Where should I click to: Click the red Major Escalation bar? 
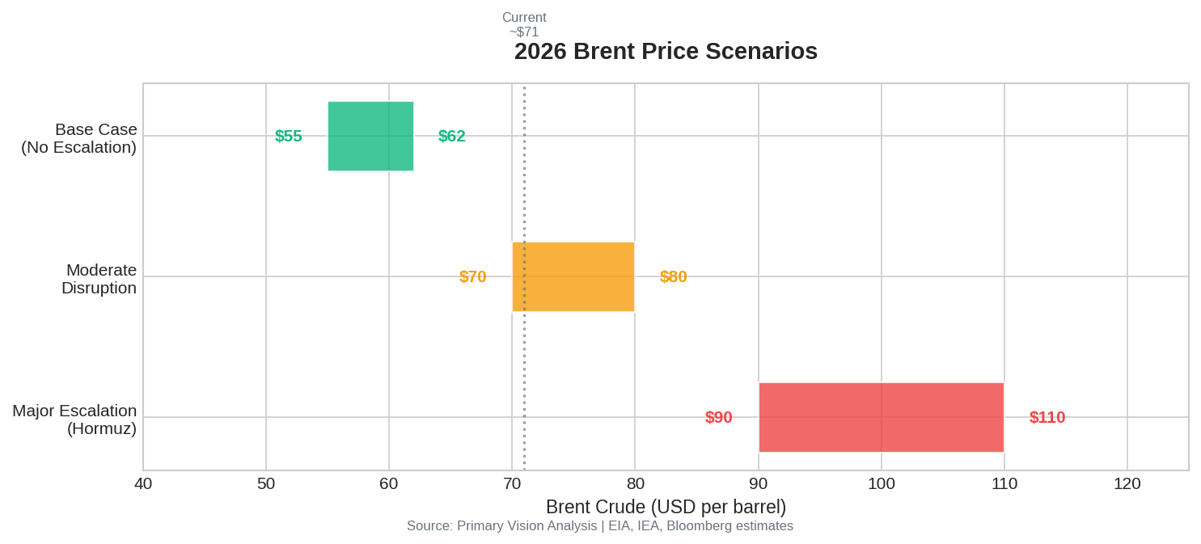pos(881,417)
